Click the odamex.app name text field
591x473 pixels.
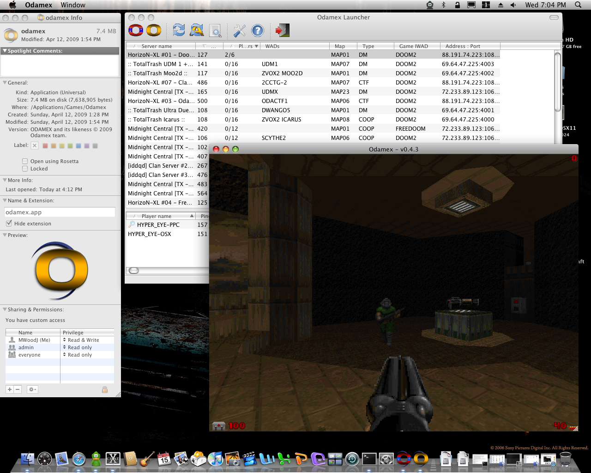(60, 212)
